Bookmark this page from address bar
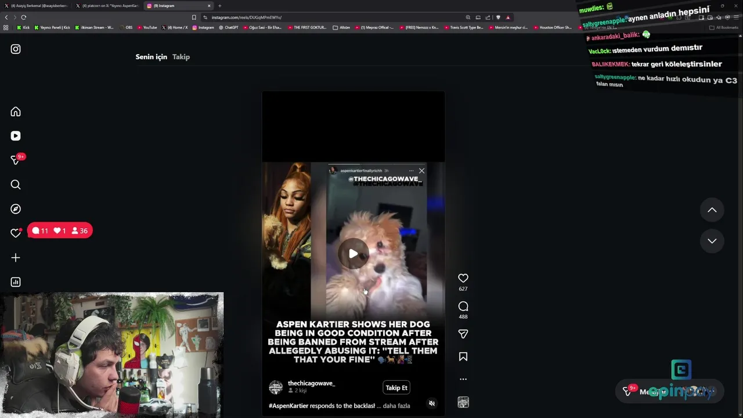 click(x=194, y=17)
